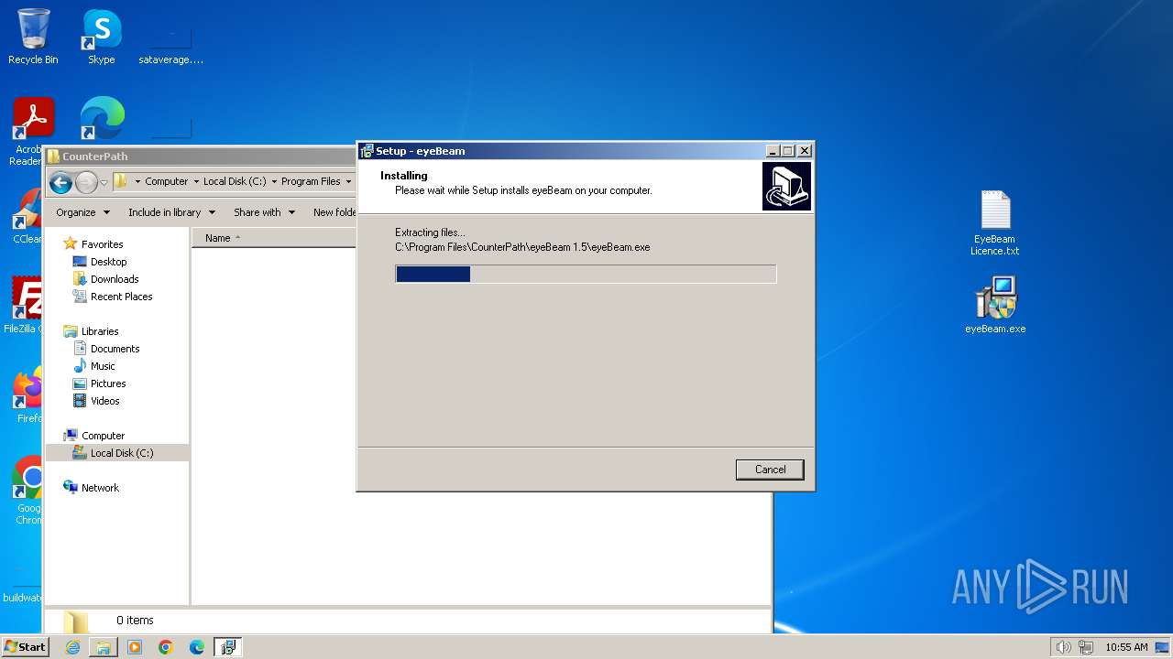Image resolution: width=1173 pixels, height=659 pixels.
Task: Switch to Windows Explorer in the taskbar
Action: pyautogui.click(x=104, y=647)
